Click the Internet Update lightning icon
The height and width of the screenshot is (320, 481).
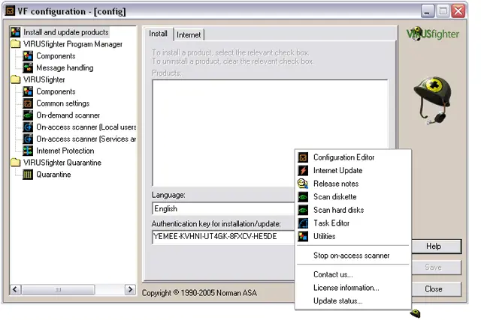303,171
